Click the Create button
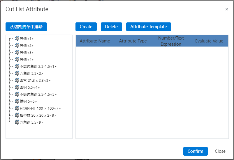Image resolution: width=234 pixels, height=160 pixels. tap(86, 27)
